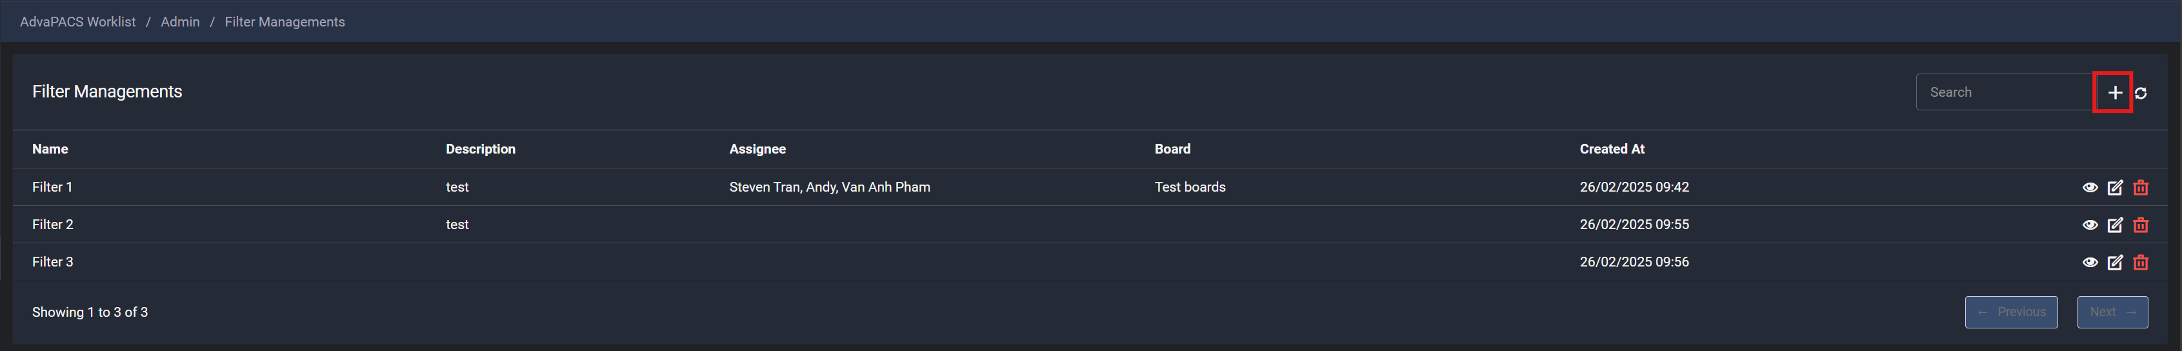2182x351 pixels.
Task: Open AdvaPACS Worklist breadcrumb link
Action: 78,22
